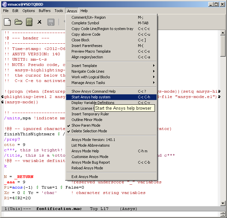Click the acos function in Pi line

17,187
